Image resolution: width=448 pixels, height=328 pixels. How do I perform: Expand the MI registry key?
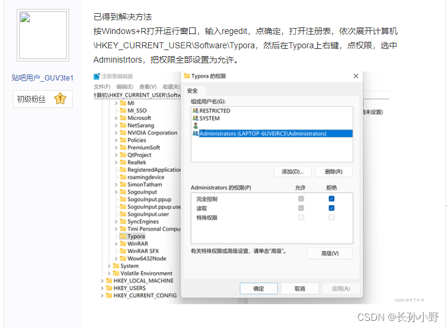coord(116,103)
